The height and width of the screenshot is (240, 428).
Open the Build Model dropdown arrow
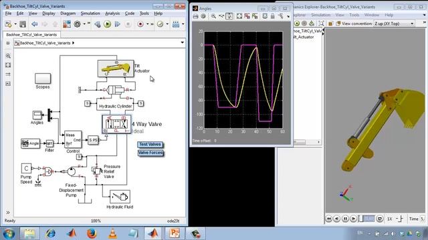pos(183,24)
